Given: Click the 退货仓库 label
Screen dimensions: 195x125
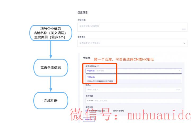Looking at the screenshot, I should coord(89,107).
